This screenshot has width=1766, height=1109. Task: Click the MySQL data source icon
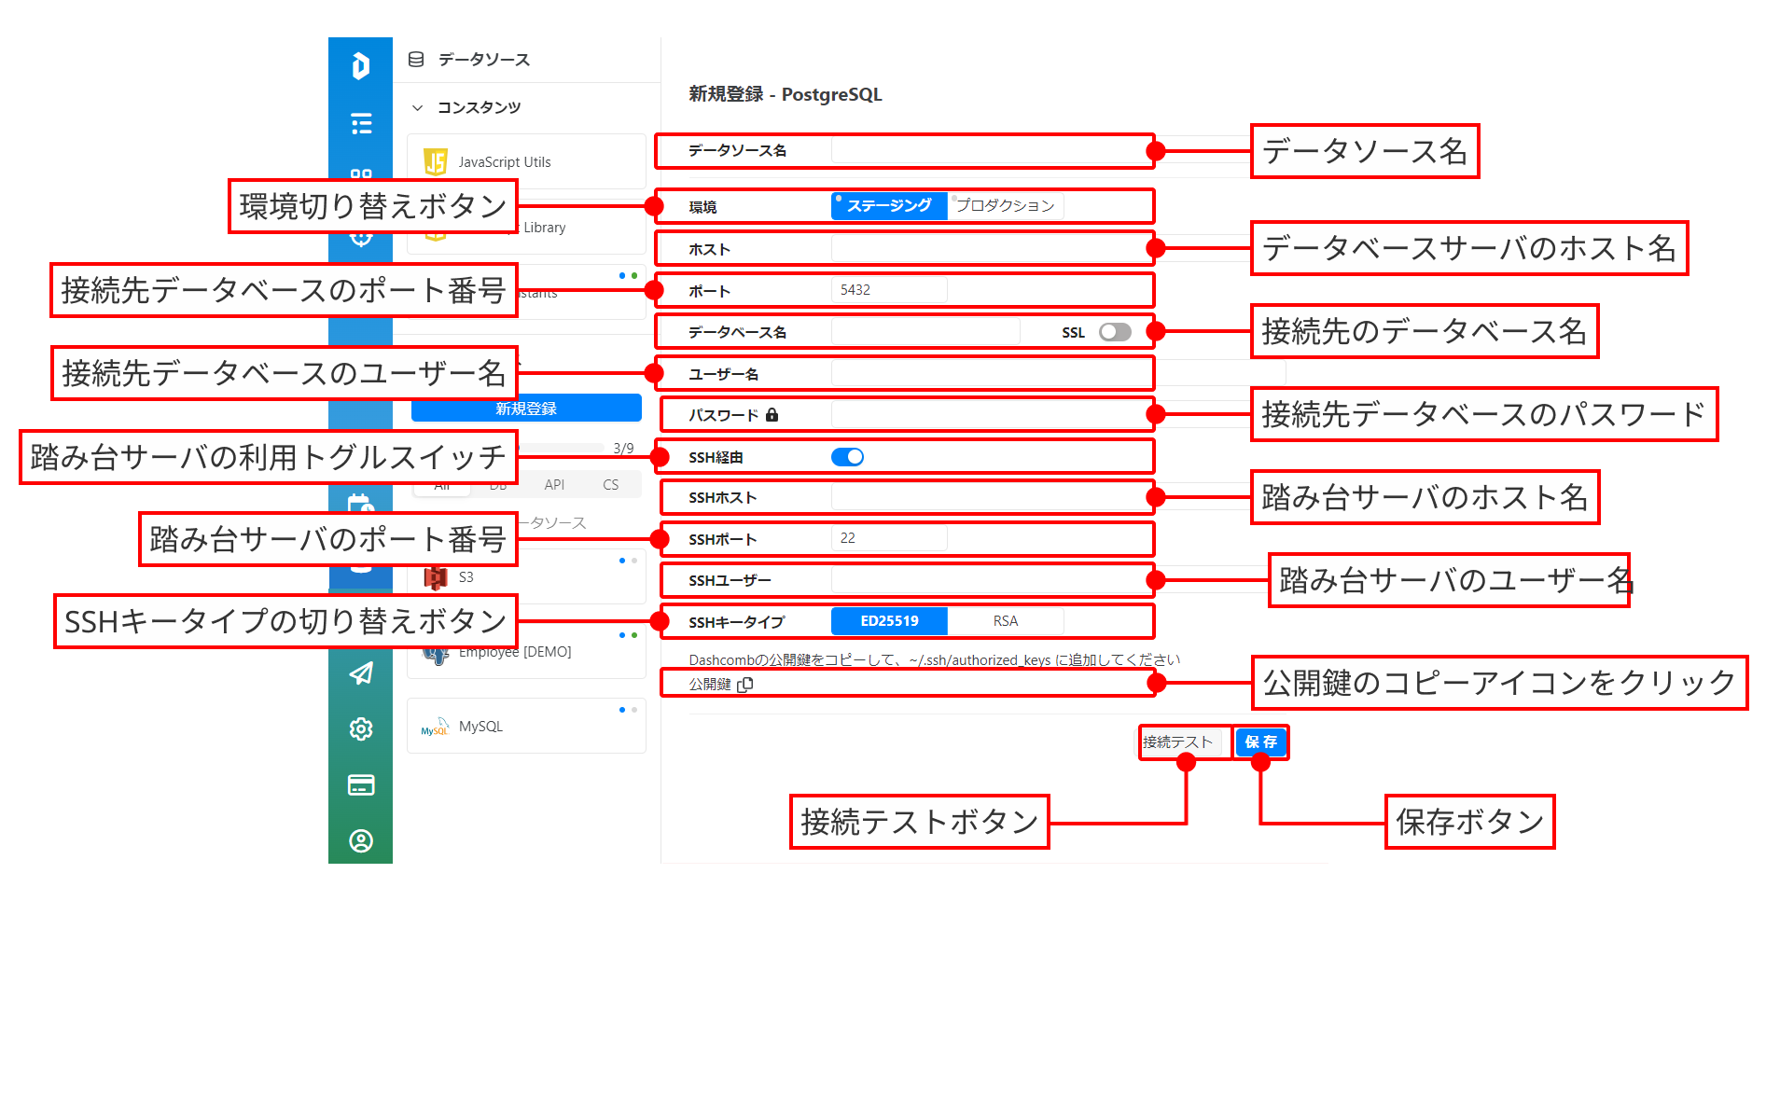(x=435, y=728)
